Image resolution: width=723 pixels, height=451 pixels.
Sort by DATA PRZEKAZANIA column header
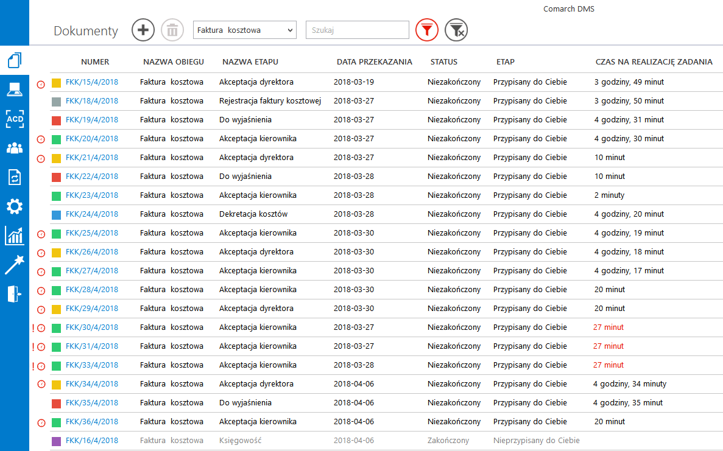coord(375,61)
